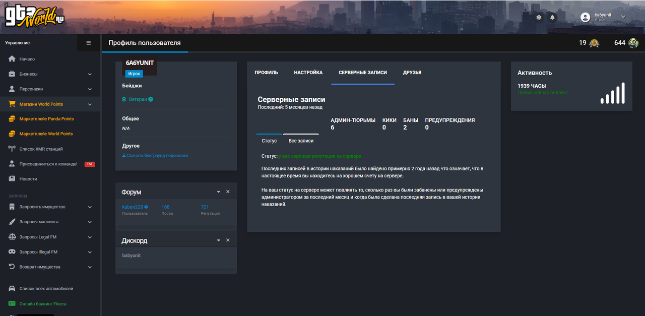Close the Дискорд panel
Viewport: 645px width, 316px height.
click(228, 240)
